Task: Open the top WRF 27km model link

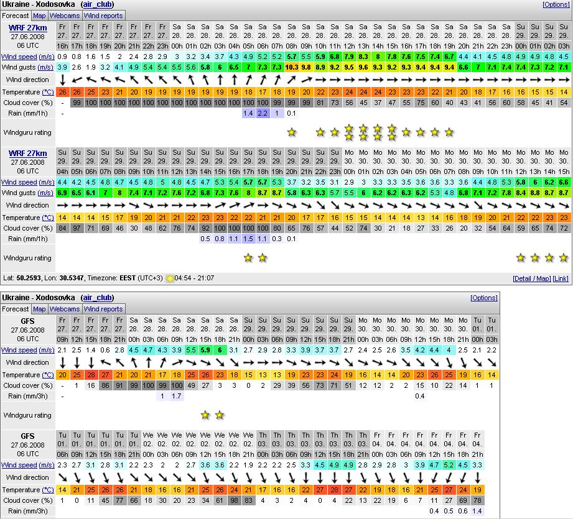Action: 27,28
